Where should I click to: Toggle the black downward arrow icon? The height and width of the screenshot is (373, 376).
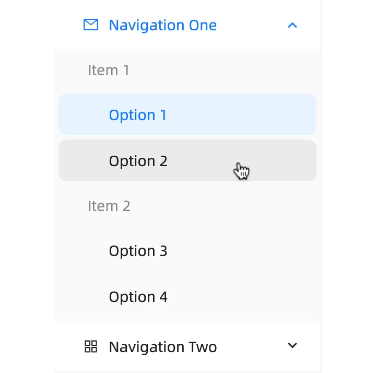tap(292, 345)
